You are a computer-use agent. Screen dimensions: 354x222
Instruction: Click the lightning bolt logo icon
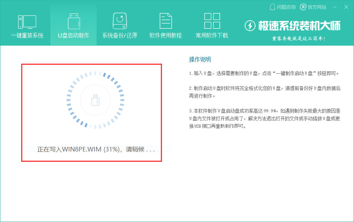coord(250,26)
